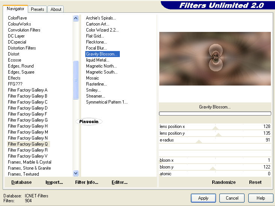Select Filter Factory Gallery M

(x=28, y=132)
